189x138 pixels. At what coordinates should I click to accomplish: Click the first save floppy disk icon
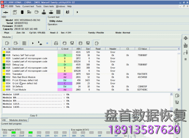click(72, 43)
